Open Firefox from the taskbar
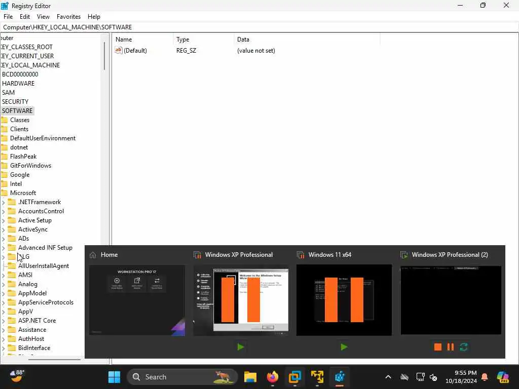Viewport: 519px width, 389px height. point(272,377)
